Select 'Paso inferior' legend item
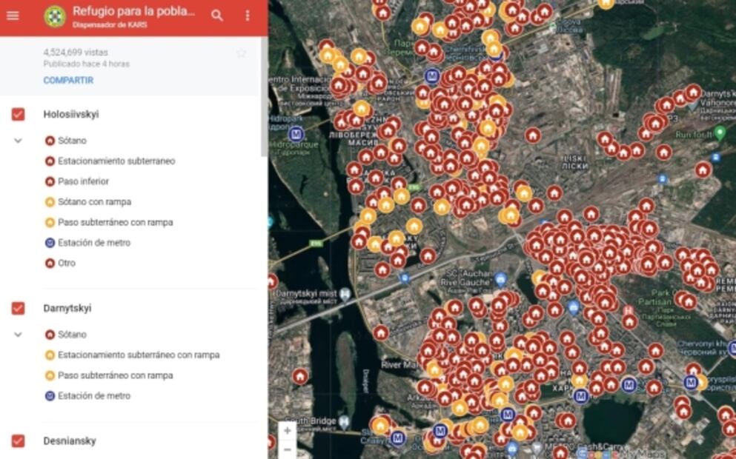The height and width of the screenshot is (459, 736). (83, 181)
